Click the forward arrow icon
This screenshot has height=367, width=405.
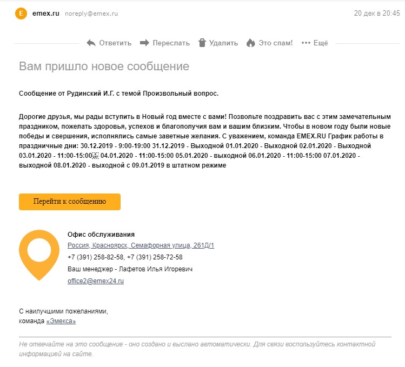coord(144,43)
